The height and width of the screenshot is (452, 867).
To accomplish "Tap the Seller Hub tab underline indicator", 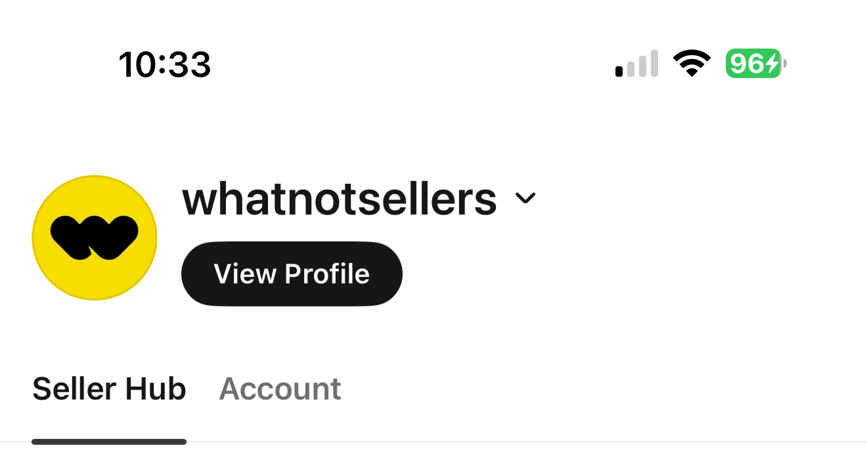I will (x=109, y=442).
